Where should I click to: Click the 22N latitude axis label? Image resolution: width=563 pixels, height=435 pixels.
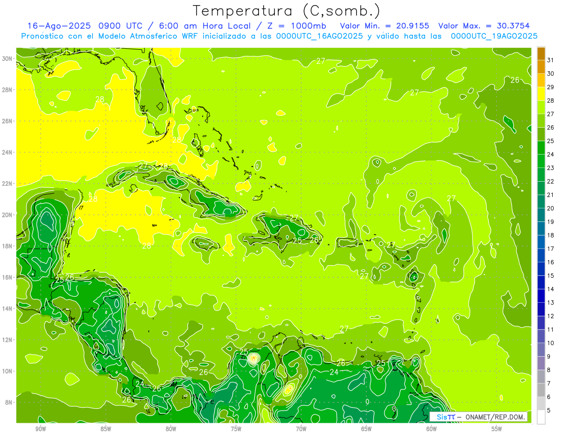pyautogui.click(x=8, y=183)
